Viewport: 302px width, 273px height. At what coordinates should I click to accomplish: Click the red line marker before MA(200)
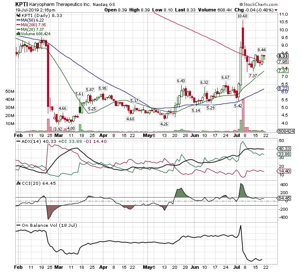point(19,25)
